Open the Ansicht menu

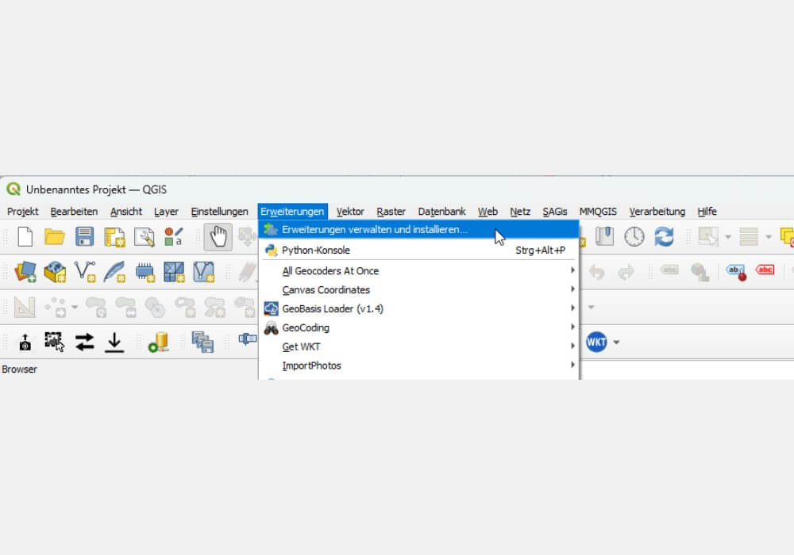[126, 211]
